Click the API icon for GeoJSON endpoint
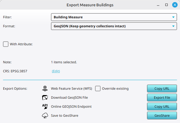 point(45,106)
